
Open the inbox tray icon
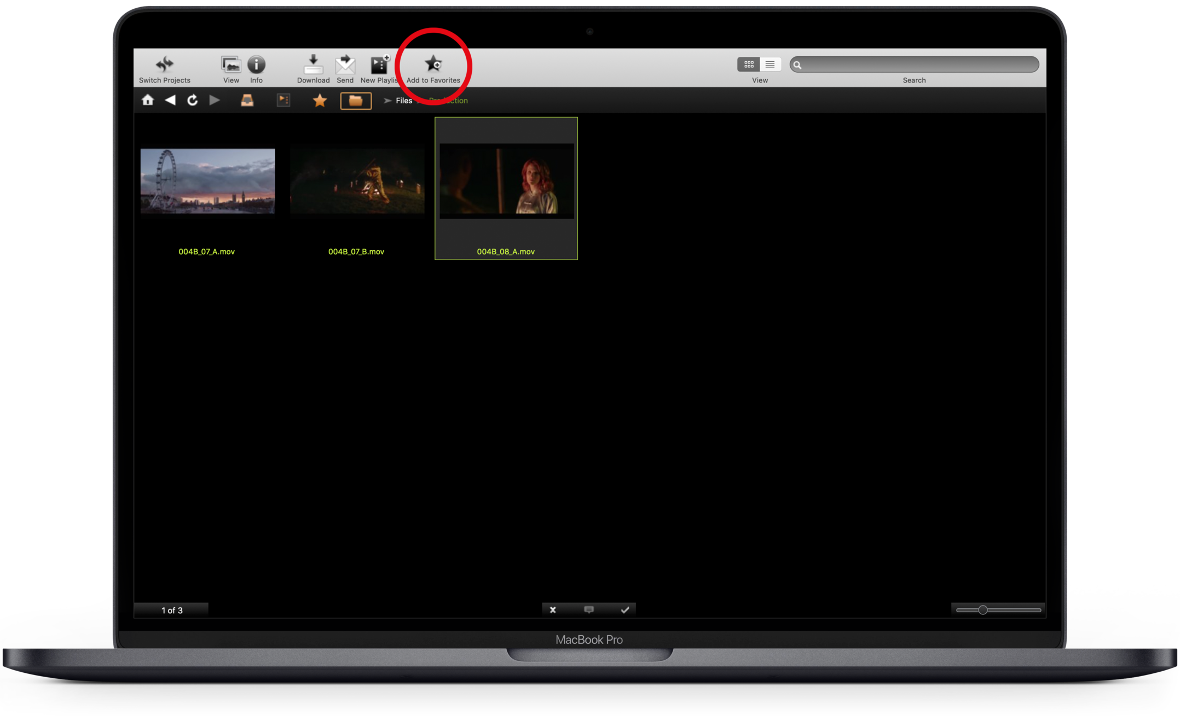(247, 100)
